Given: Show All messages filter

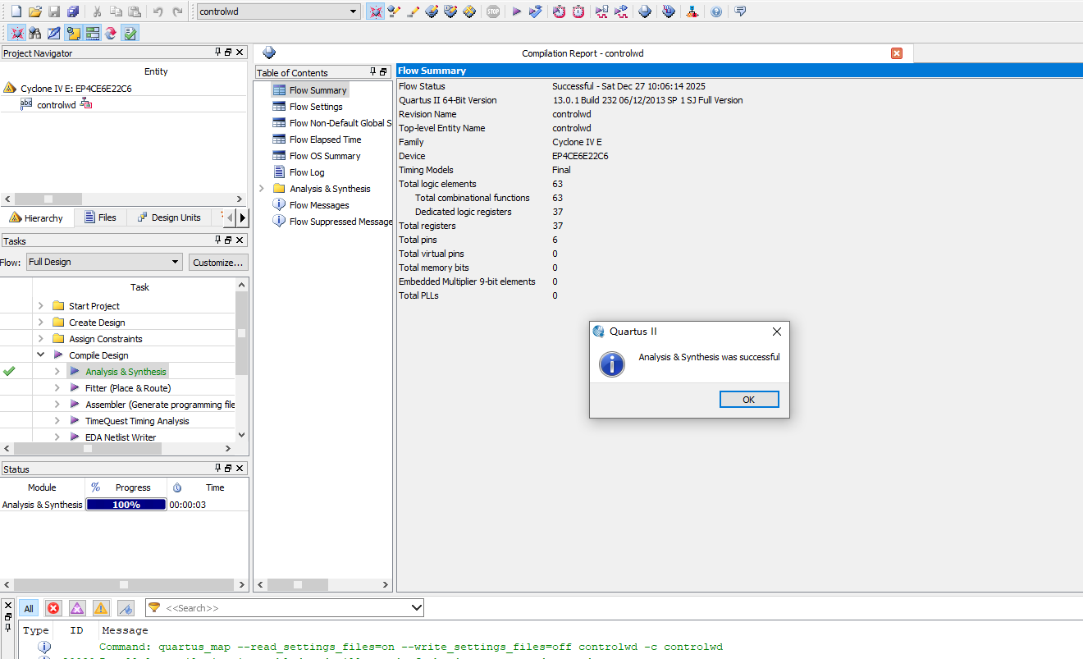Looking at the screenshot, I should click(29, 608).
